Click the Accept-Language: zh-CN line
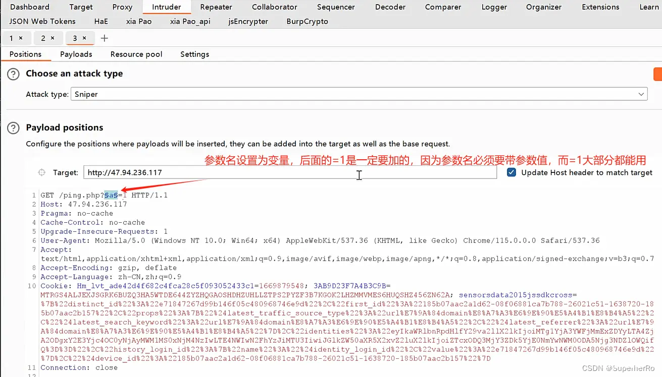 click(111, 277)
